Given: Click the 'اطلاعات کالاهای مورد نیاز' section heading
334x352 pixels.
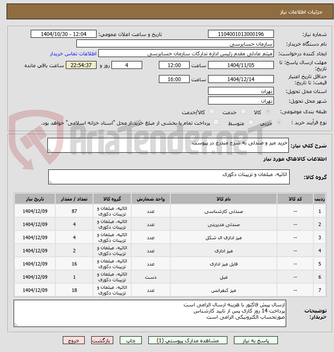Looking at the screenshot, I should coord(295,159).
